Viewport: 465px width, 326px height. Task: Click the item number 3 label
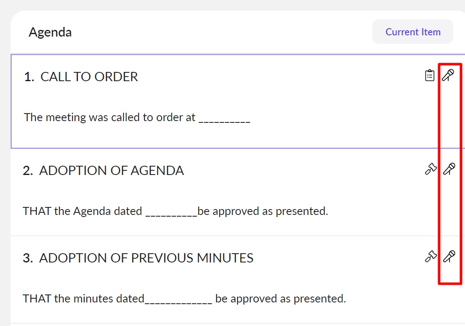point(27,258)
